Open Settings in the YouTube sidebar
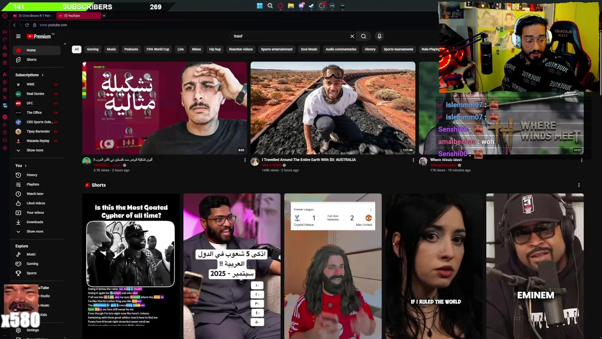 (x=38, y=330)
